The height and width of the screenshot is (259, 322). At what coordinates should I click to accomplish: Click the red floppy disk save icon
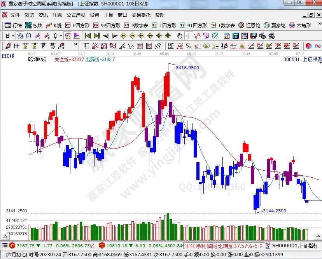click(x=253, y=36)
